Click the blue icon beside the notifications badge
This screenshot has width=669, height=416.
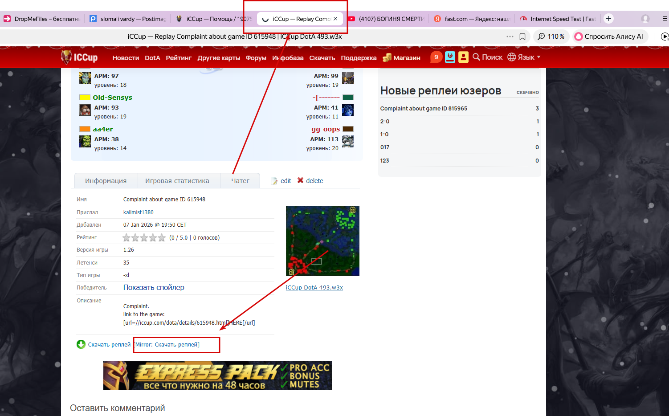[x=450, y=57]
